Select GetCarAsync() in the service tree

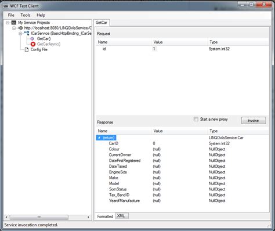click(49, 44)
